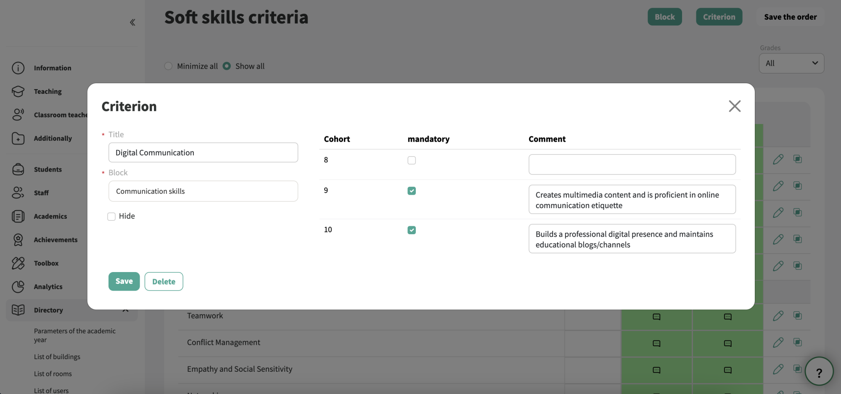
Task: Click copy icon for Conflict Management row
Action: (x=797, y=342)
